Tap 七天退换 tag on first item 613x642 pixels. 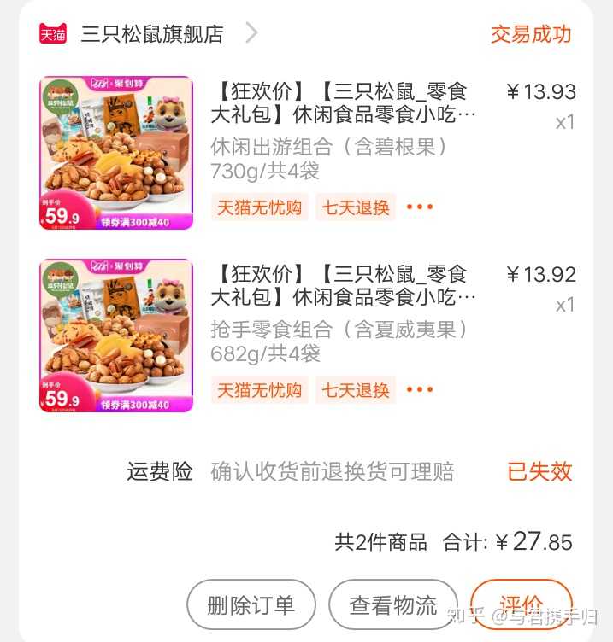click(356, 207)
